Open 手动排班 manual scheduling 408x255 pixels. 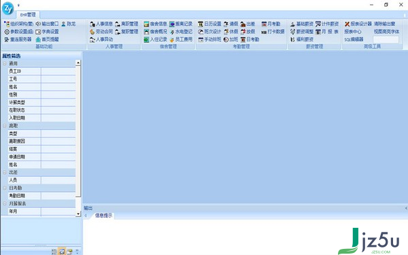tap(209, 39)
